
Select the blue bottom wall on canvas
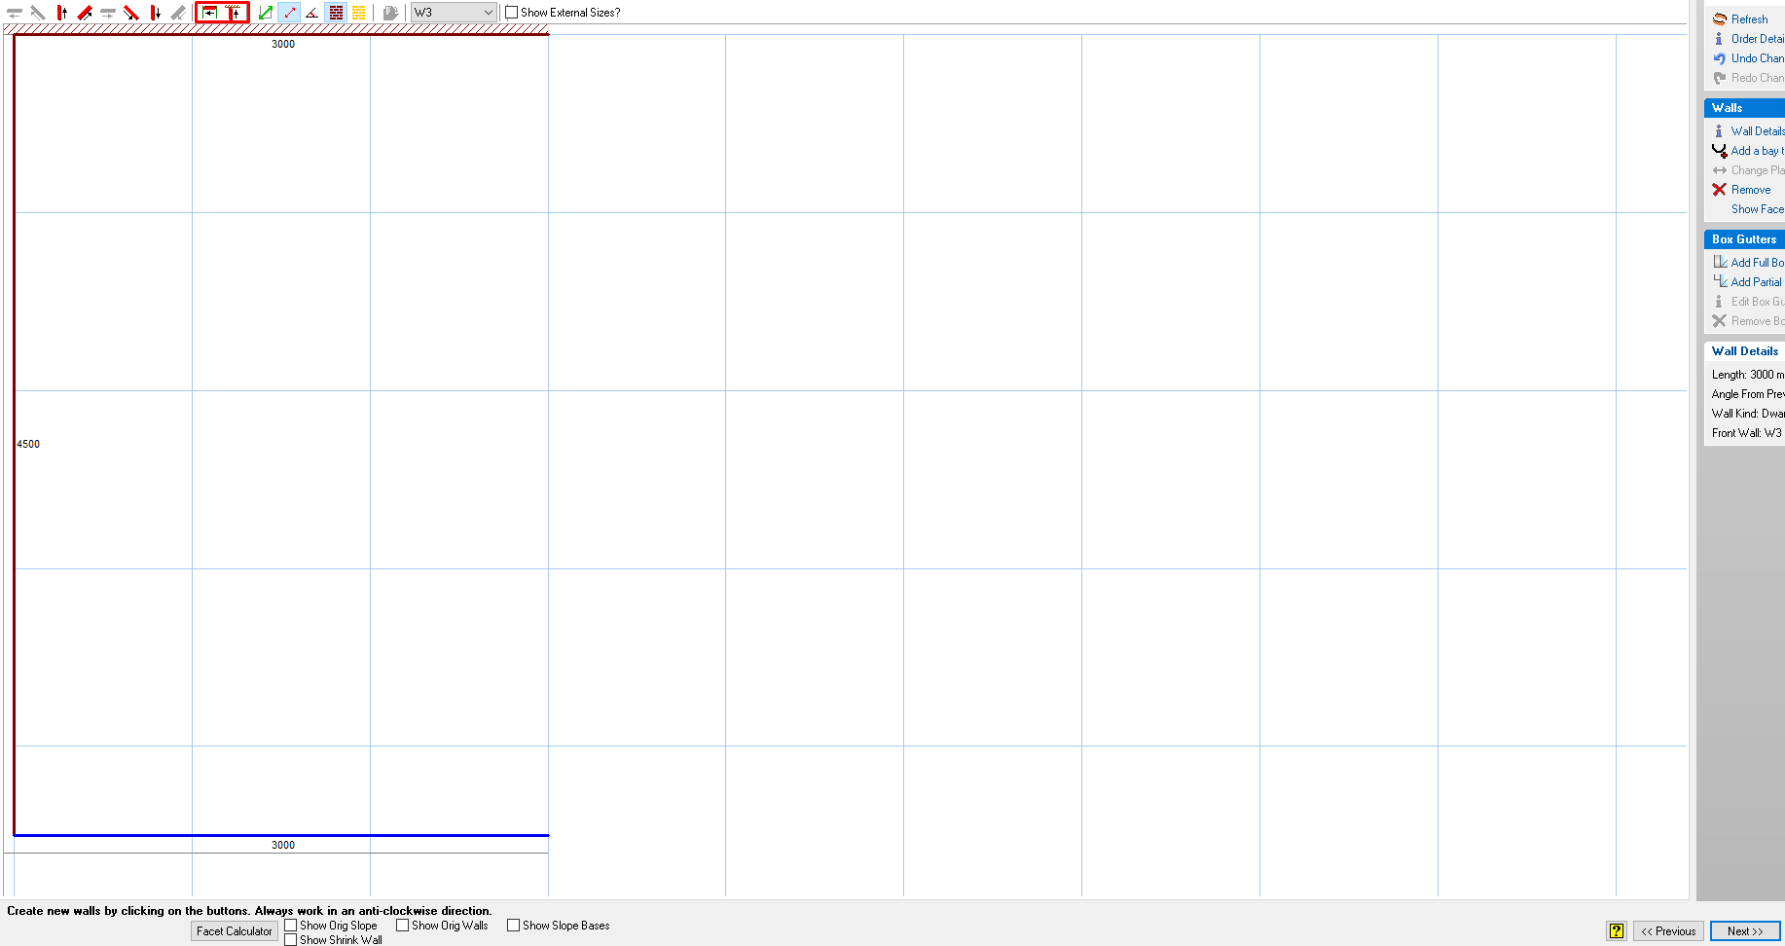click(281, 835)
